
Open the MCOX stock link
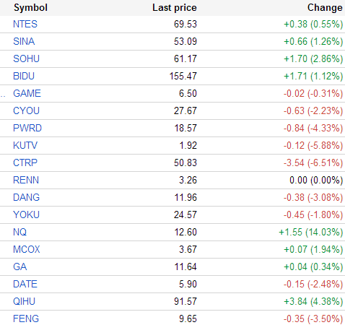[27, 249]
